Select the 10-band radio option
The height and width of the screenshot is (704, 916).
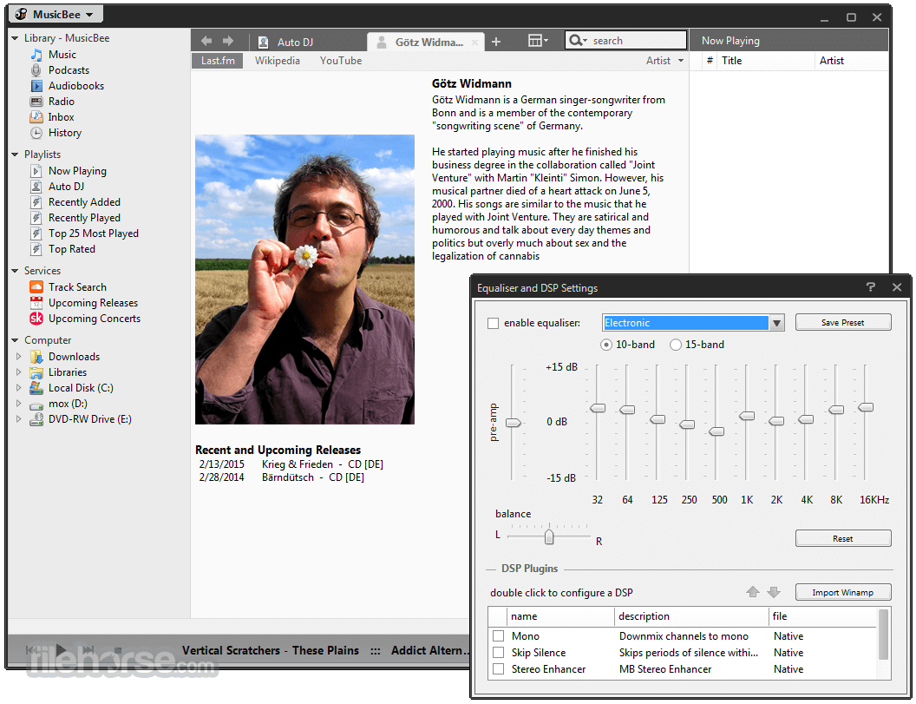point(606,345)
